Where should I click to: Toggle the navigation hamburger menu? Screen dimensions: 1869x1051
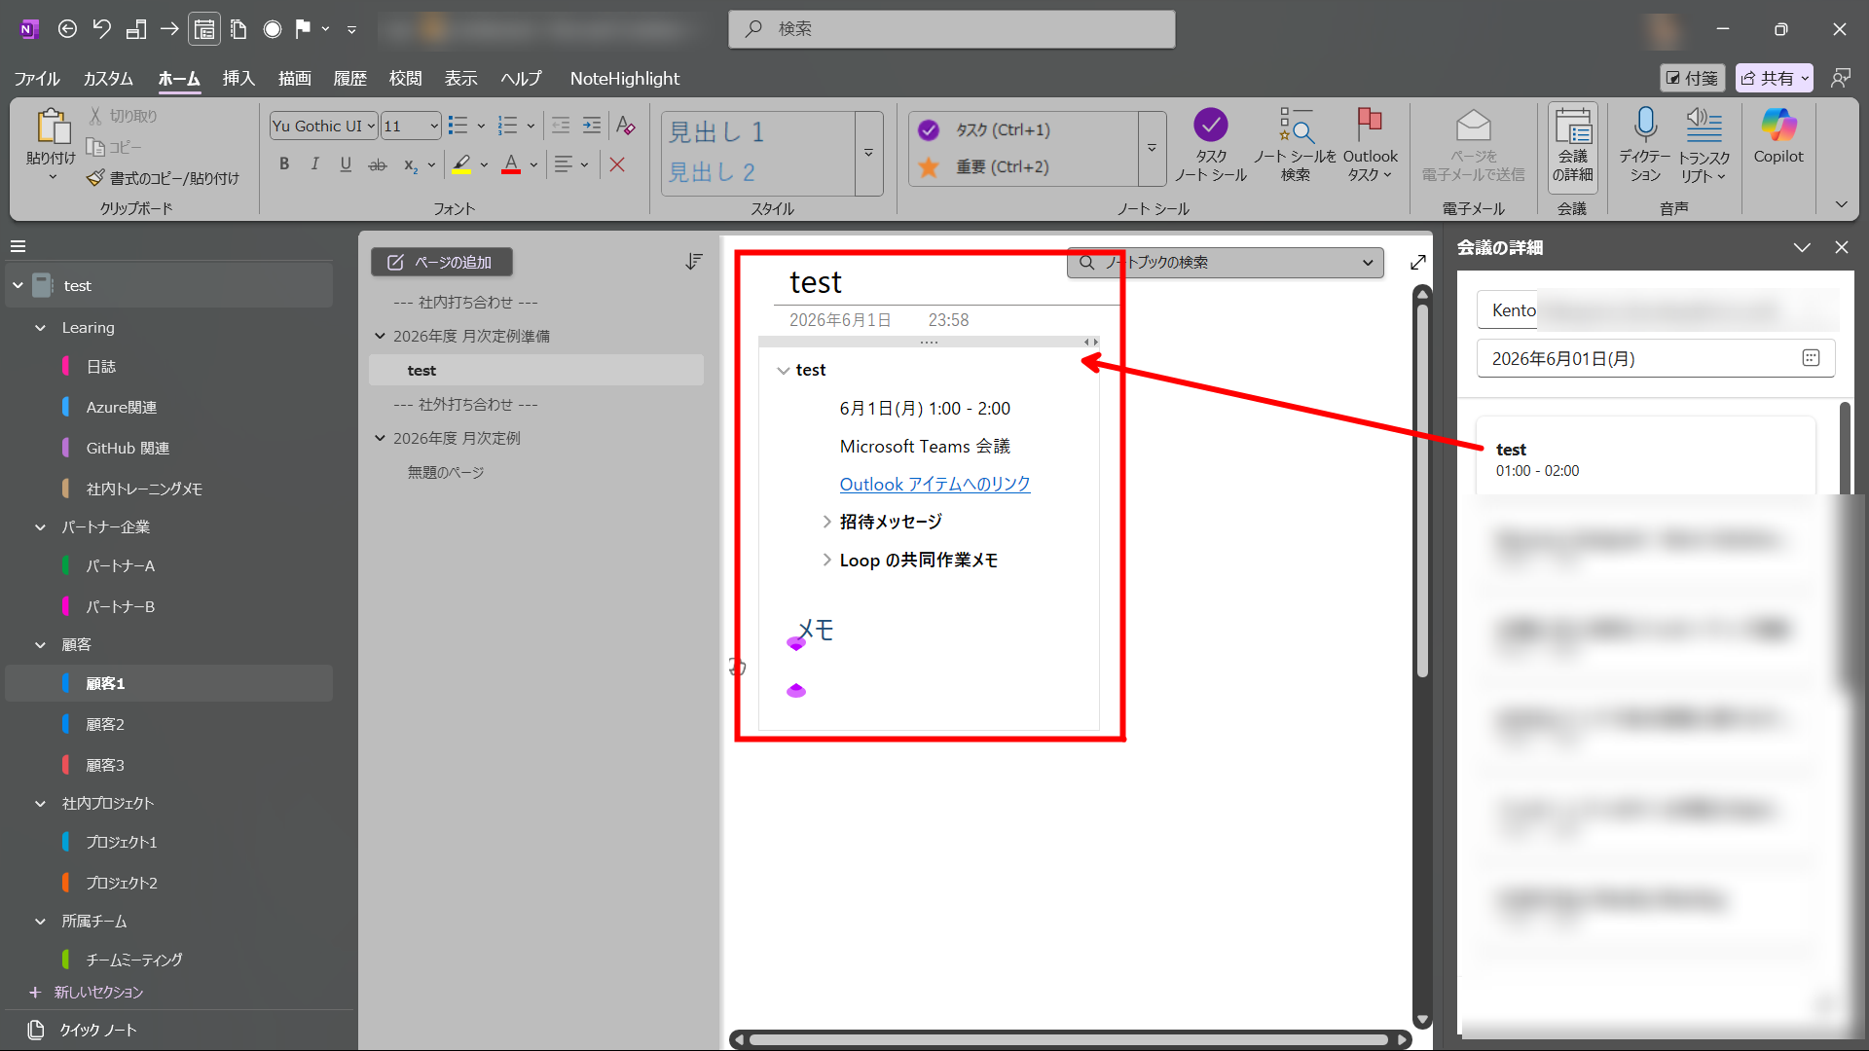coord(18,246)
